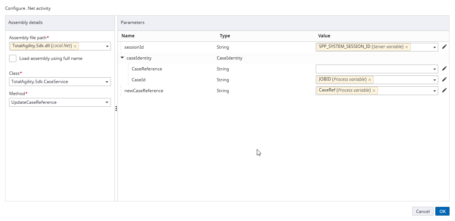Image resolution: width=455 pixels, height=221 pixels.
Task: Click the edit pencil icon for newCaseReference
Action: pyautogui.click(x=444, y=90)
